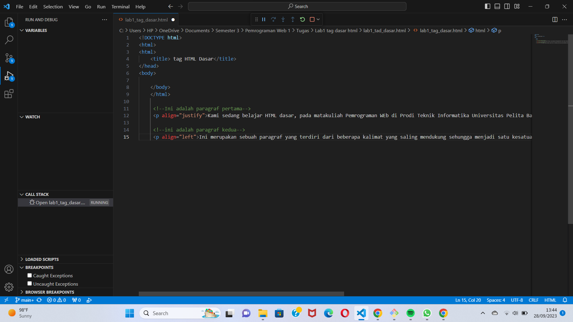Image resolution: width=573 pixels, height=322 pixels.
Task: Open the Extensions view
Action: click(9, 94)
